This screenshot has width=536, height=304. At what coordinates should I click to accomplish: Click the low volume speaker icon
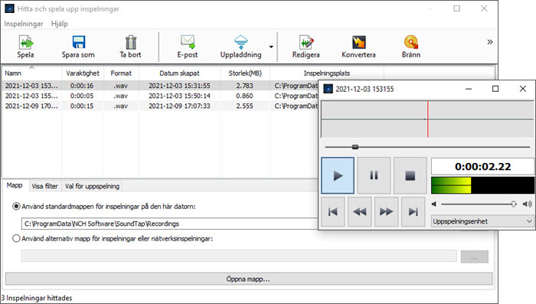point(434,204)
